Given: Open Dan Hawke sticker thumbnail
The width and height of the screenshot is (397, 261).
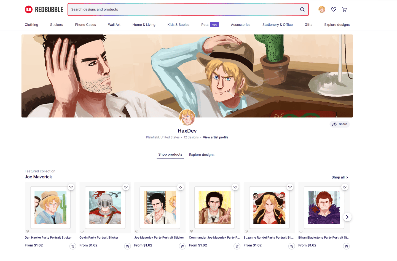Looking at the screenshot, I should 50,207.
